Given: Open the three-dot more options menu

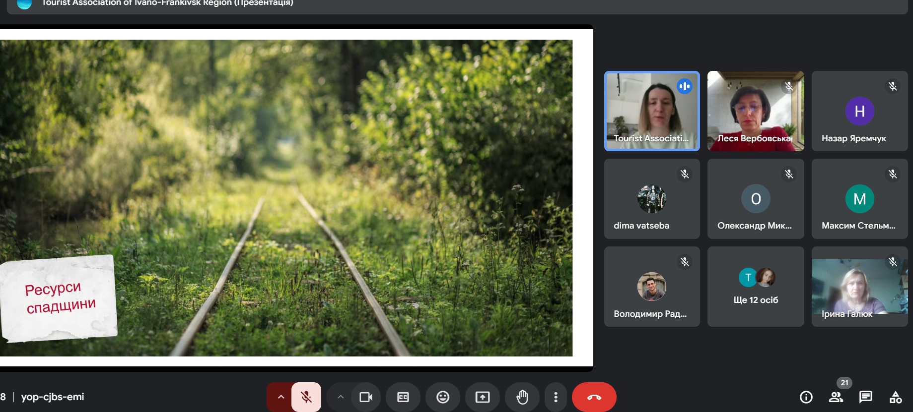Looking at the screenshot, I should coord(556,397).
